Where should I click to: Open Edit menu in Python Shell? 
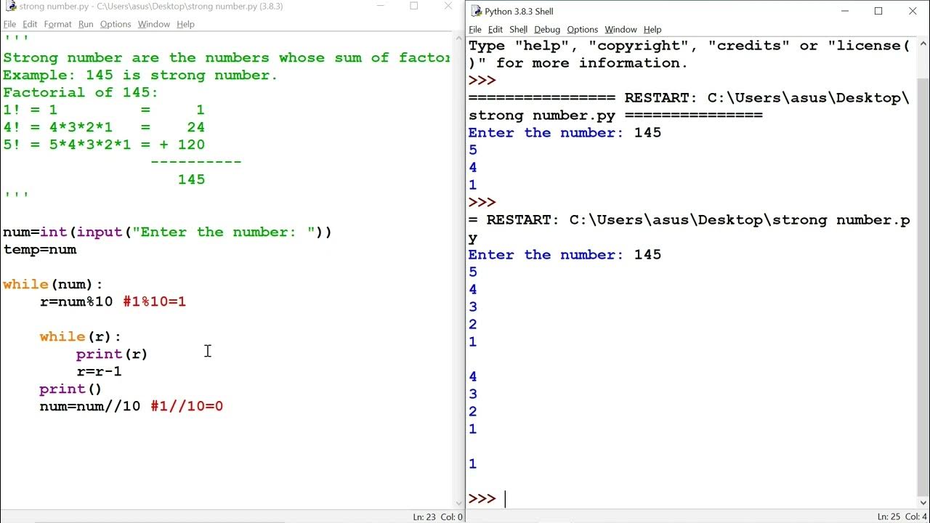coord(496,30)
